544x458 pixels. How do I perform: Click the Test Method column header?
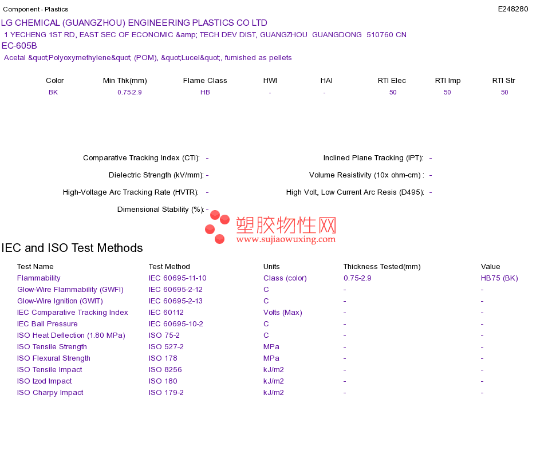(x=169, y=266)
